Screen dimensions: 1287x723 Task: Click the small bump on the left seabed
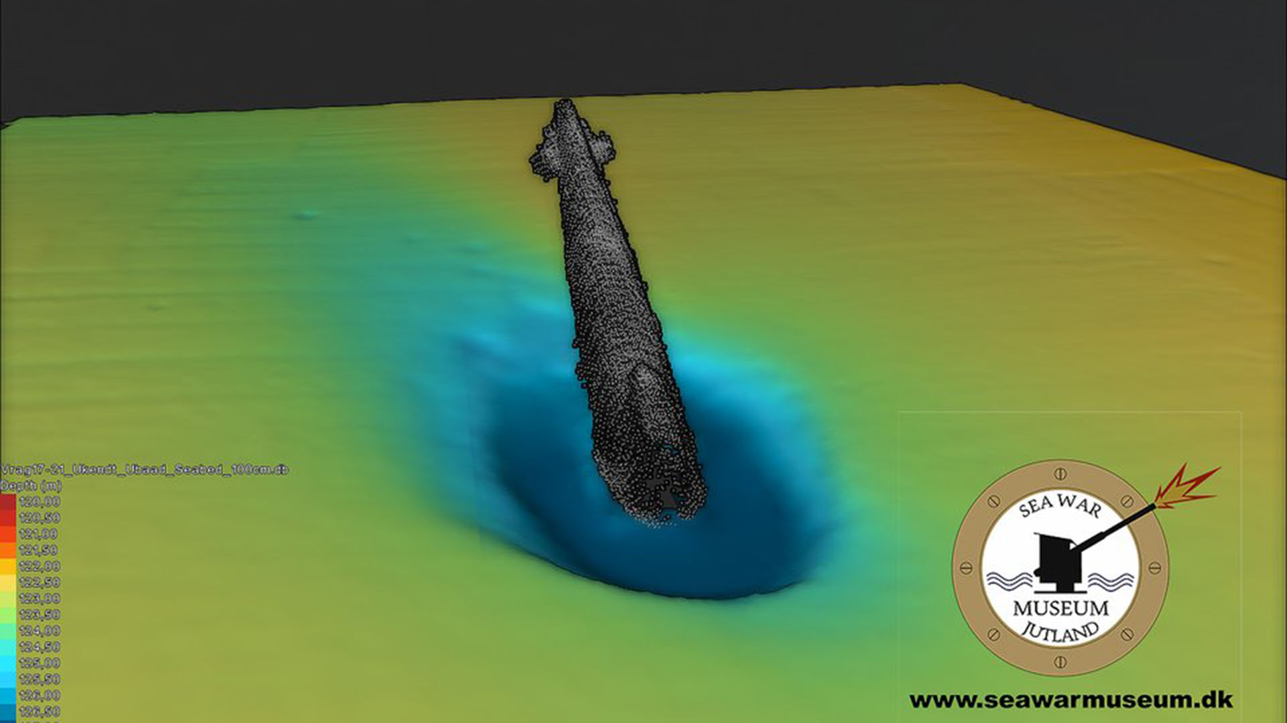308,214
